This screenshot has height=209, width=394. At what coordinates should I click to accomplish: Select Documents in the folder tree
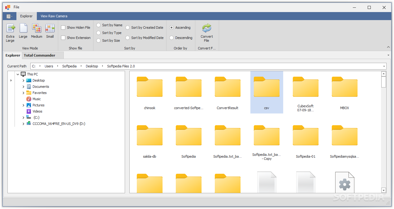pos(41,87)
